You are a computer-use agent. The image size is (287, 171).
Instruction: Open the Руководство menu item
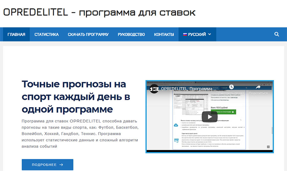(x=131, y=34)
